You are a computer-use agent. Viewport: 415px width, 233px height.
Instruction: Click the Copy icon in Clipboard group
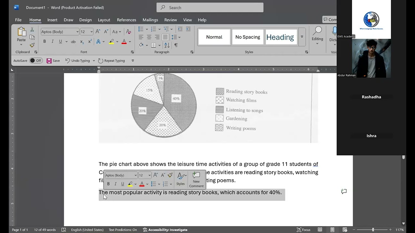[x=32, y=37]
